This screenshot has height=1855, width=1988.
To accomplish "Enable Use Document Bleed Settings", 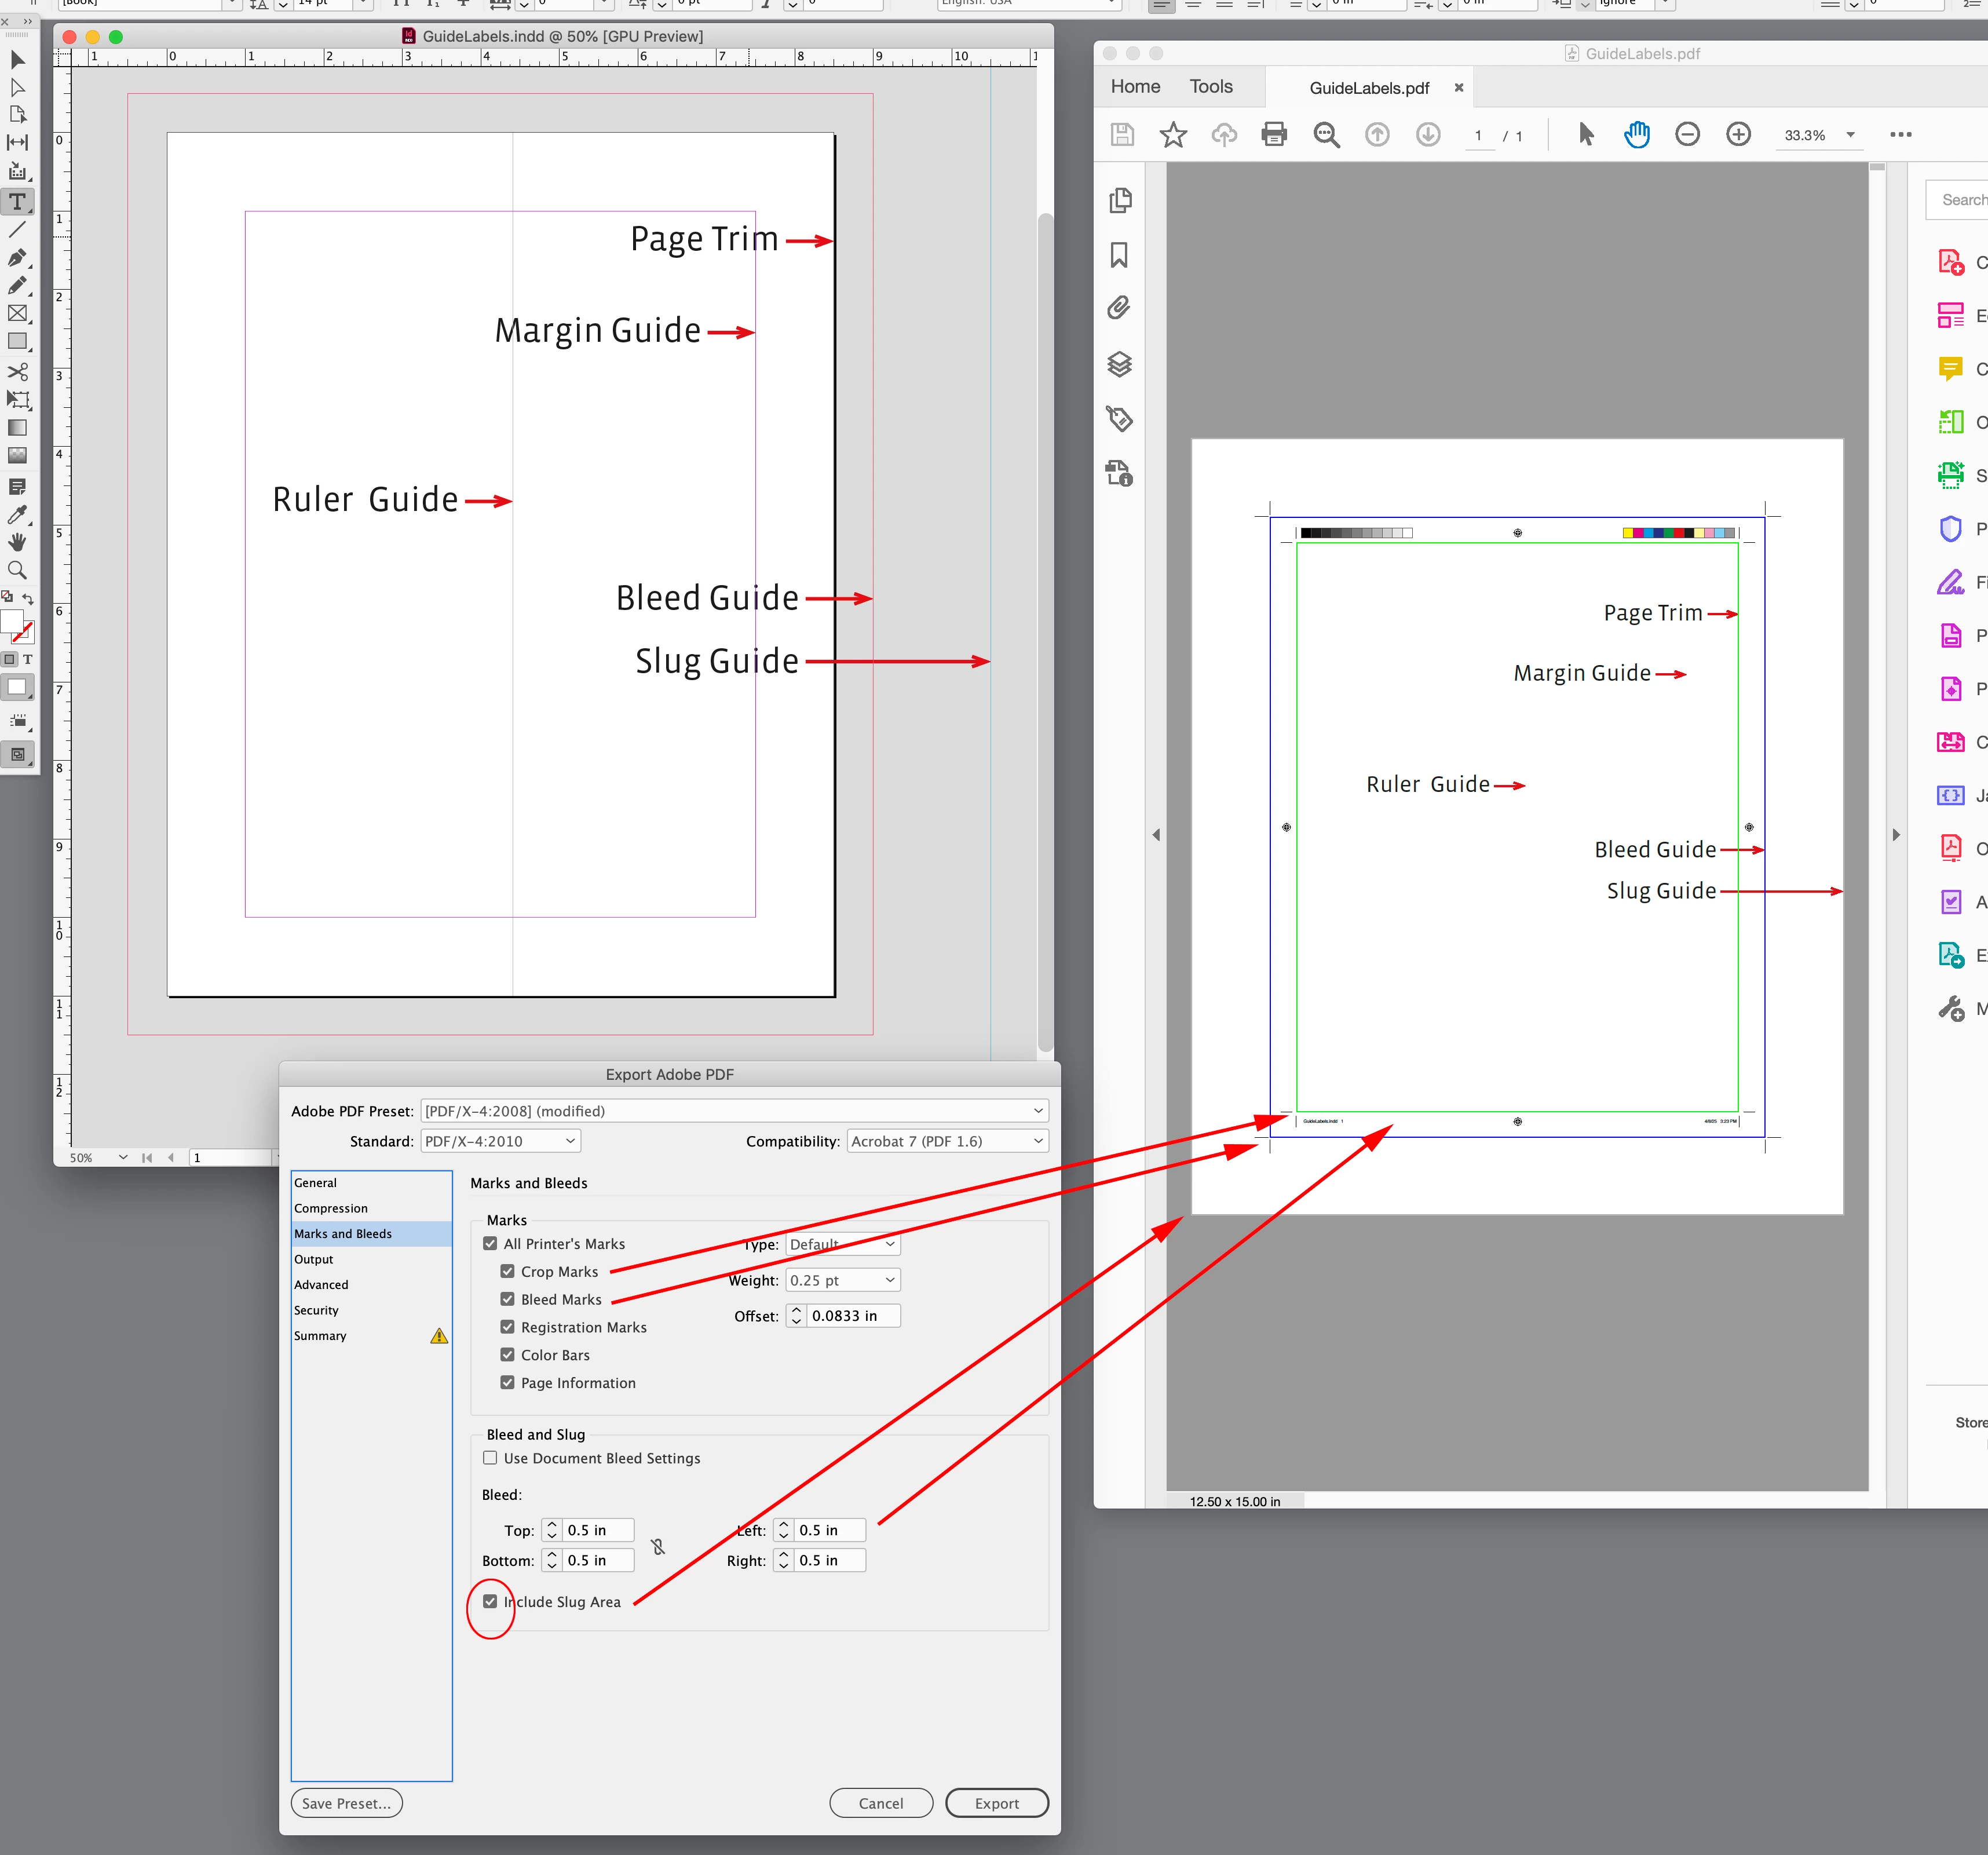I will tap(490, 1458).
